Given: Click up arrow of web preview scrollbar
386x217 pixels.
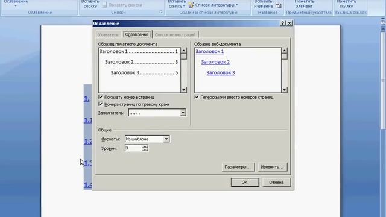Looking at the screenshot, I should click(x=284, y=51).
